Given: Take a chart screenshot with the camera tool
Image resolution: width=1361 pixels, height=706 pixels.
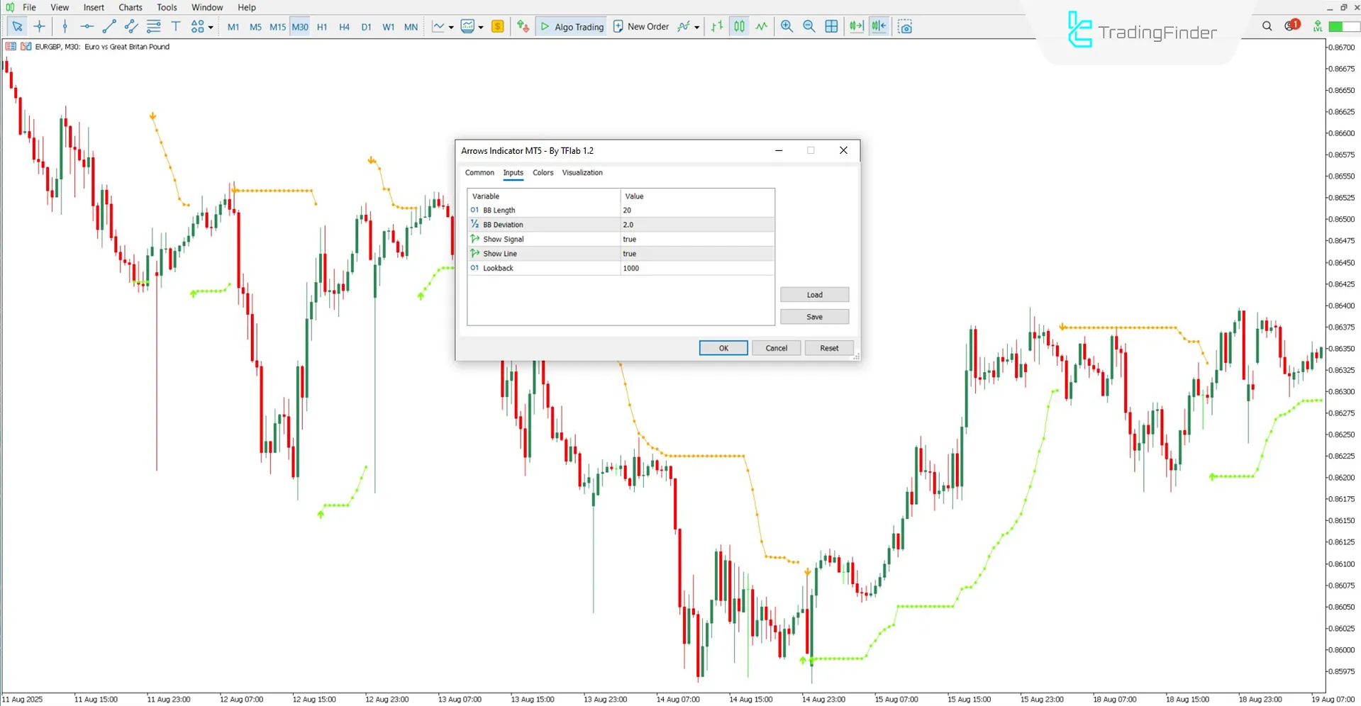Looking at the screenshot, I should point(905,26).
